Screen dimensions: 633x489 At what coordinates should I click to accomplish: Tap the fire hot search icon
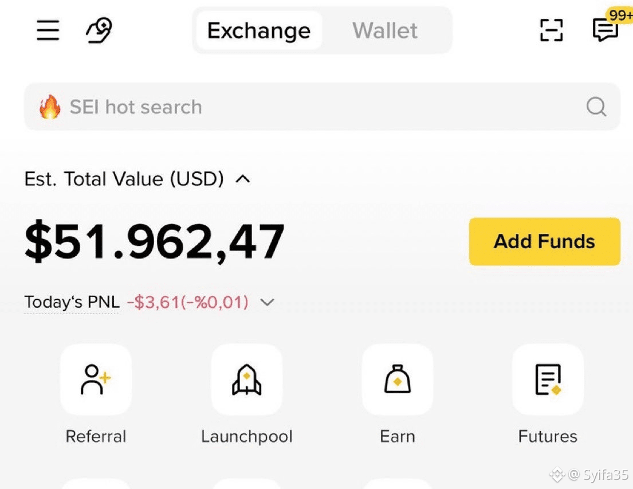point(50,107)
